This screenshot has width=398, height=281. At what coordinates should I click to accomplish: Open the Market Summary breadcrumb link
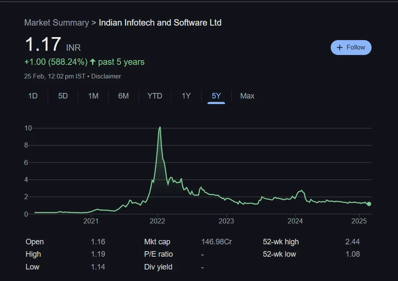[57, 23]
